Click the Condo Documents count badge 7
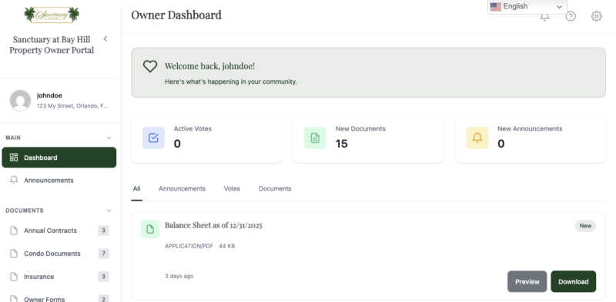Viewport: 616px width, 302px height. [x=103, y=254]
